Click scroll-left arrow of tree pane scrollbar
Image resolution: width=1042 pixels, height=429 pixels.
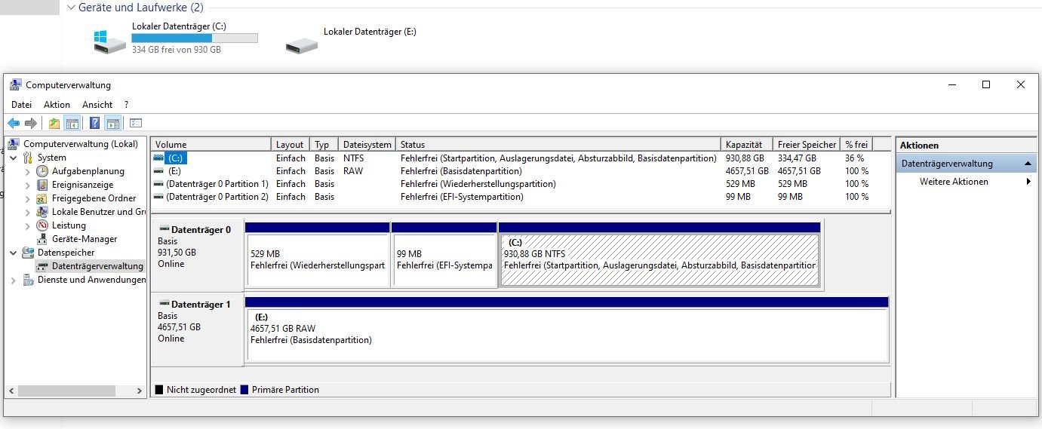tap(11, 391)
